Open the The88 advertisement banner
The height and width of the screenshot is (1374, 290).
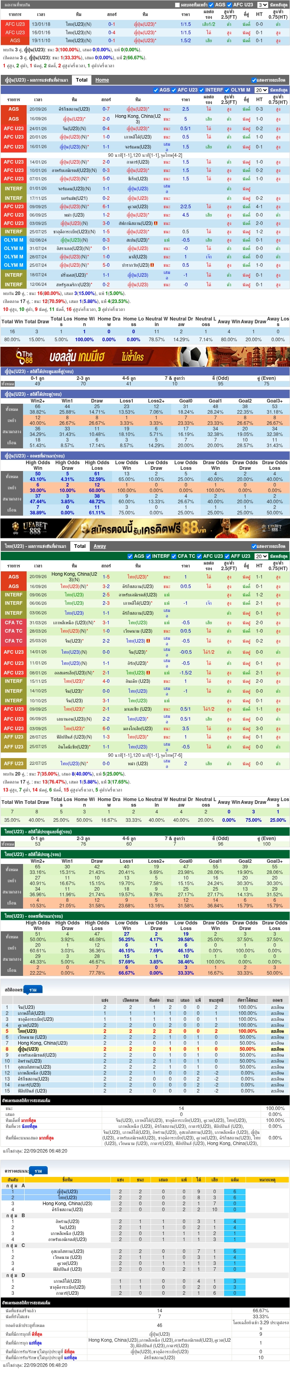[x=145, y=356]
